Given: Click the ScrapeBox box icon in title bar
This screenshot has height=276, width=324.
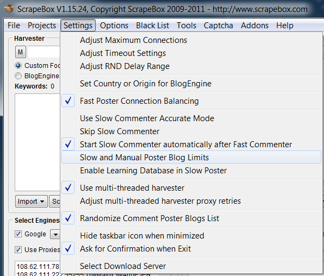Looking at the screenshot, I should (x=9, y=9).
